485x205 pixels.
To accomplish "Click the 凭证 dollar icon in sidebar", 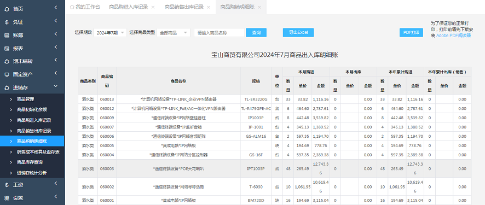I will point(7,22).
